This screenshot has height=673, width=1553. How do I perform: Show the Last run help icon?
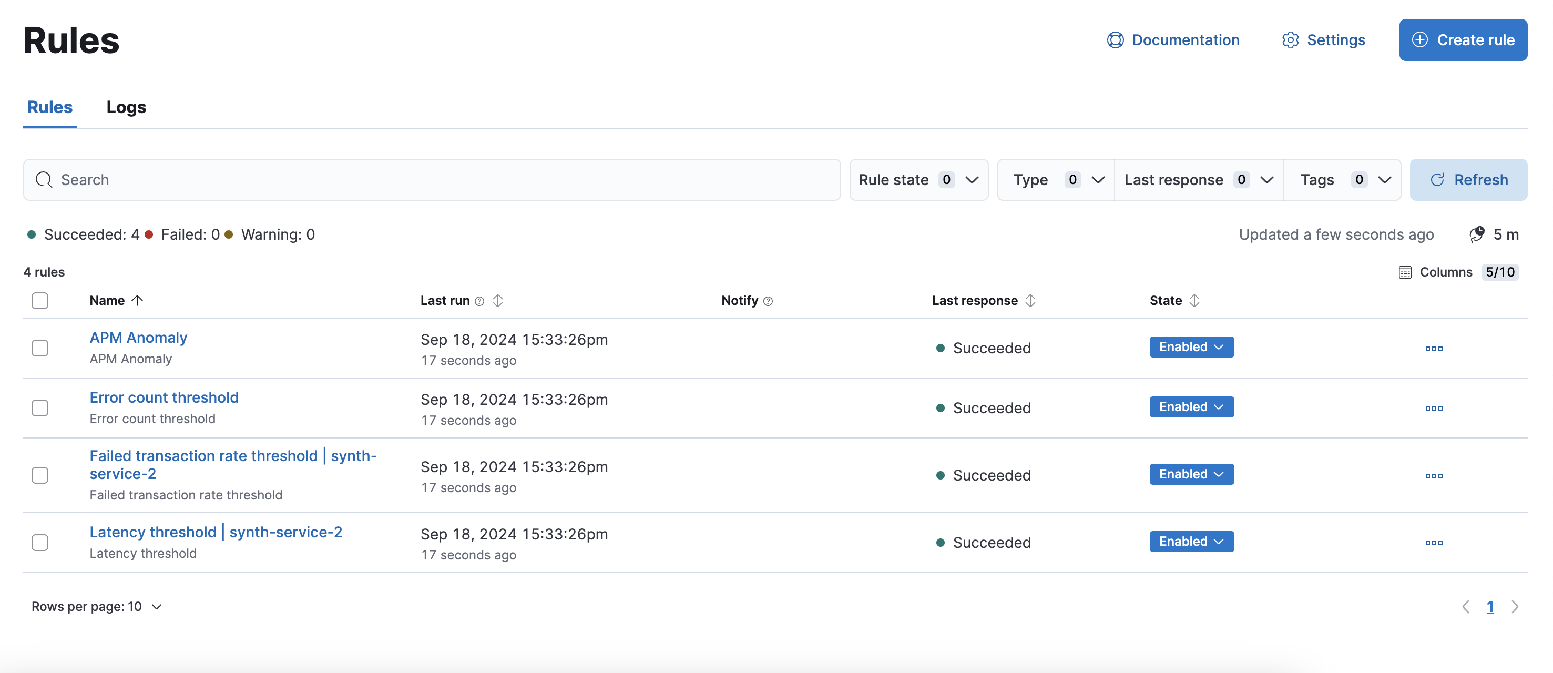point(479,301)
